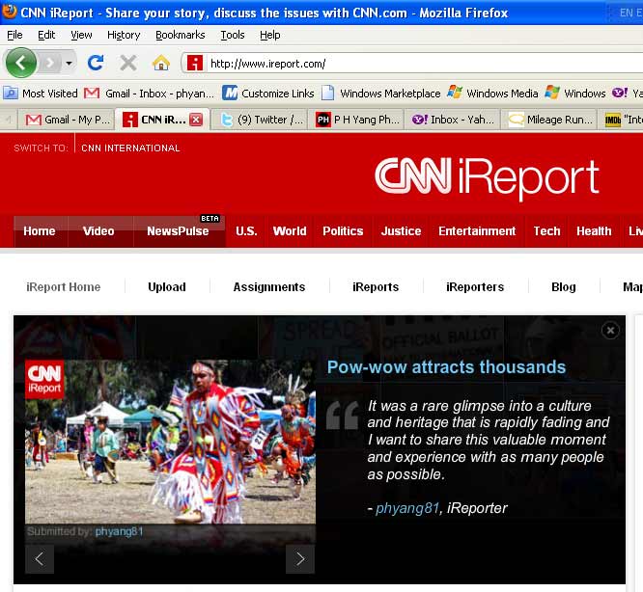Show next featured story with right arrow
Viewport: 643px width, 592px height.
click(300, 559)
